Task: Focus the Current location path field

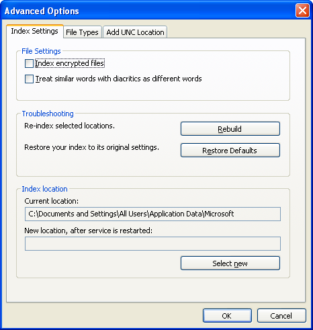Action: coord(152,214)
